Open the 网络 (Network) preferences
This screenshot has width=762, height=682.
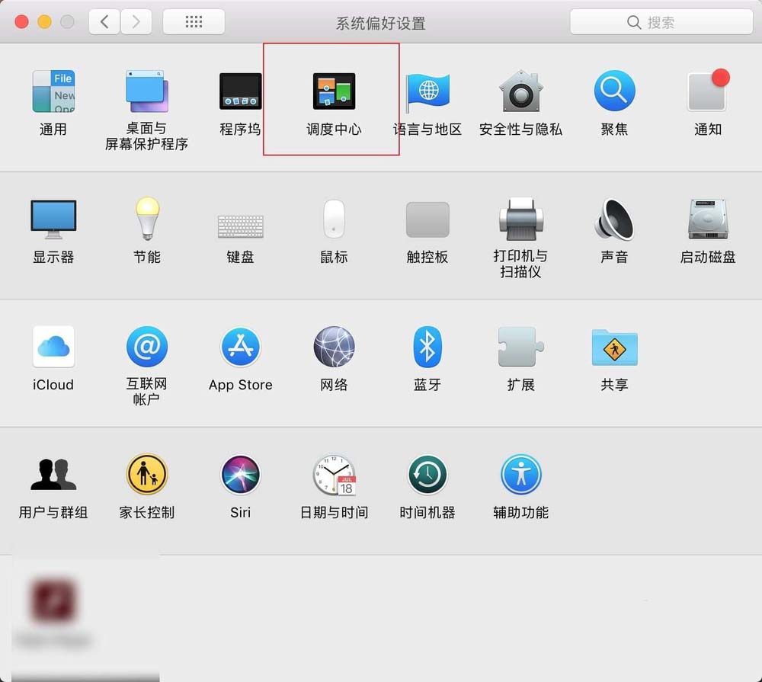click(334, 347)
